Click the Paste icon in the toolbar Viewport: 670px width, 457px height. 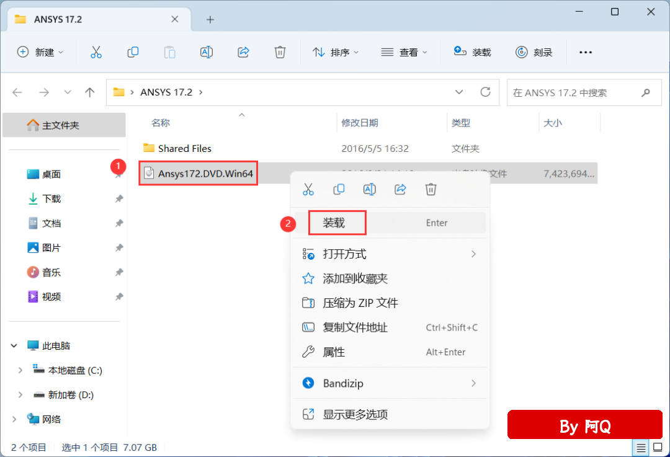[x=169, y=52]
